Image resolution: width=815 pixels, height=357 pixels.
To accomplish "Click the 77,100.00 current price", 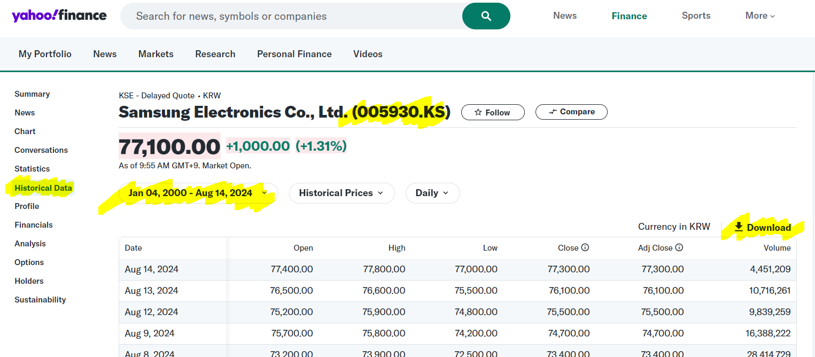I will pyautogui.click(x=169, y=146).
